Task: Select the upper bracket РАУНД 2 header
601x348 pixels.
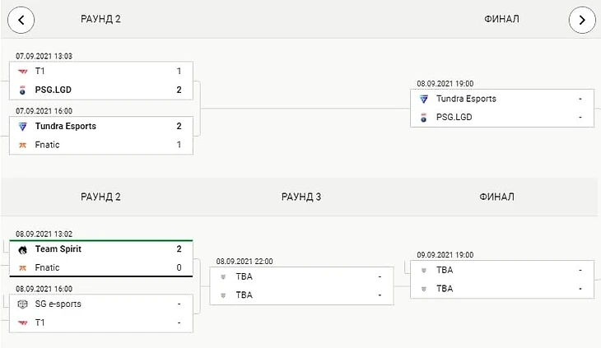Action: [x=101, y=19]
